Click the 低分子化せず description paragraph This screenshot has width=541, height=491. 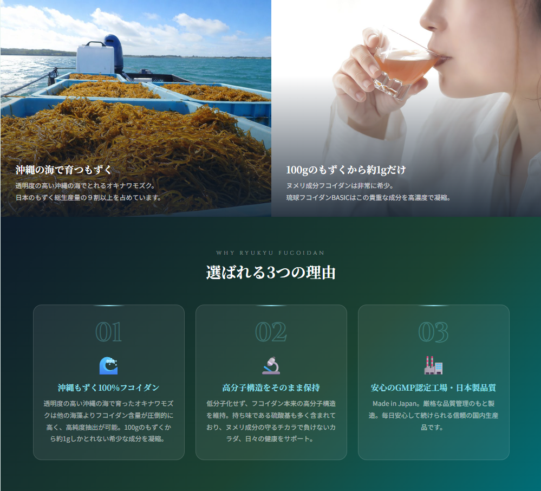pyautogui.click(x=271, y=421)
